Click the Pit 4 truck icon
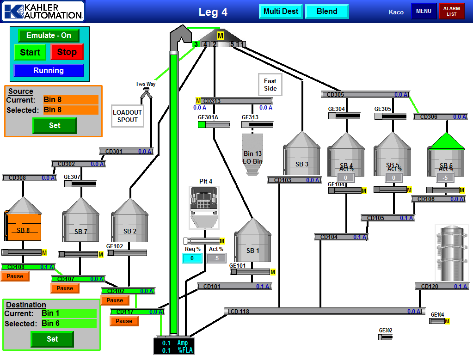473x355 pixels. [x=204, y=208]
